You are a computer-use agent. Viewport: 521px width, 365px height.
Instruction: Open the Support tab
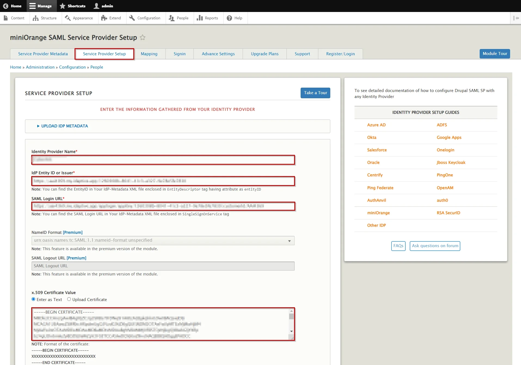302,54
